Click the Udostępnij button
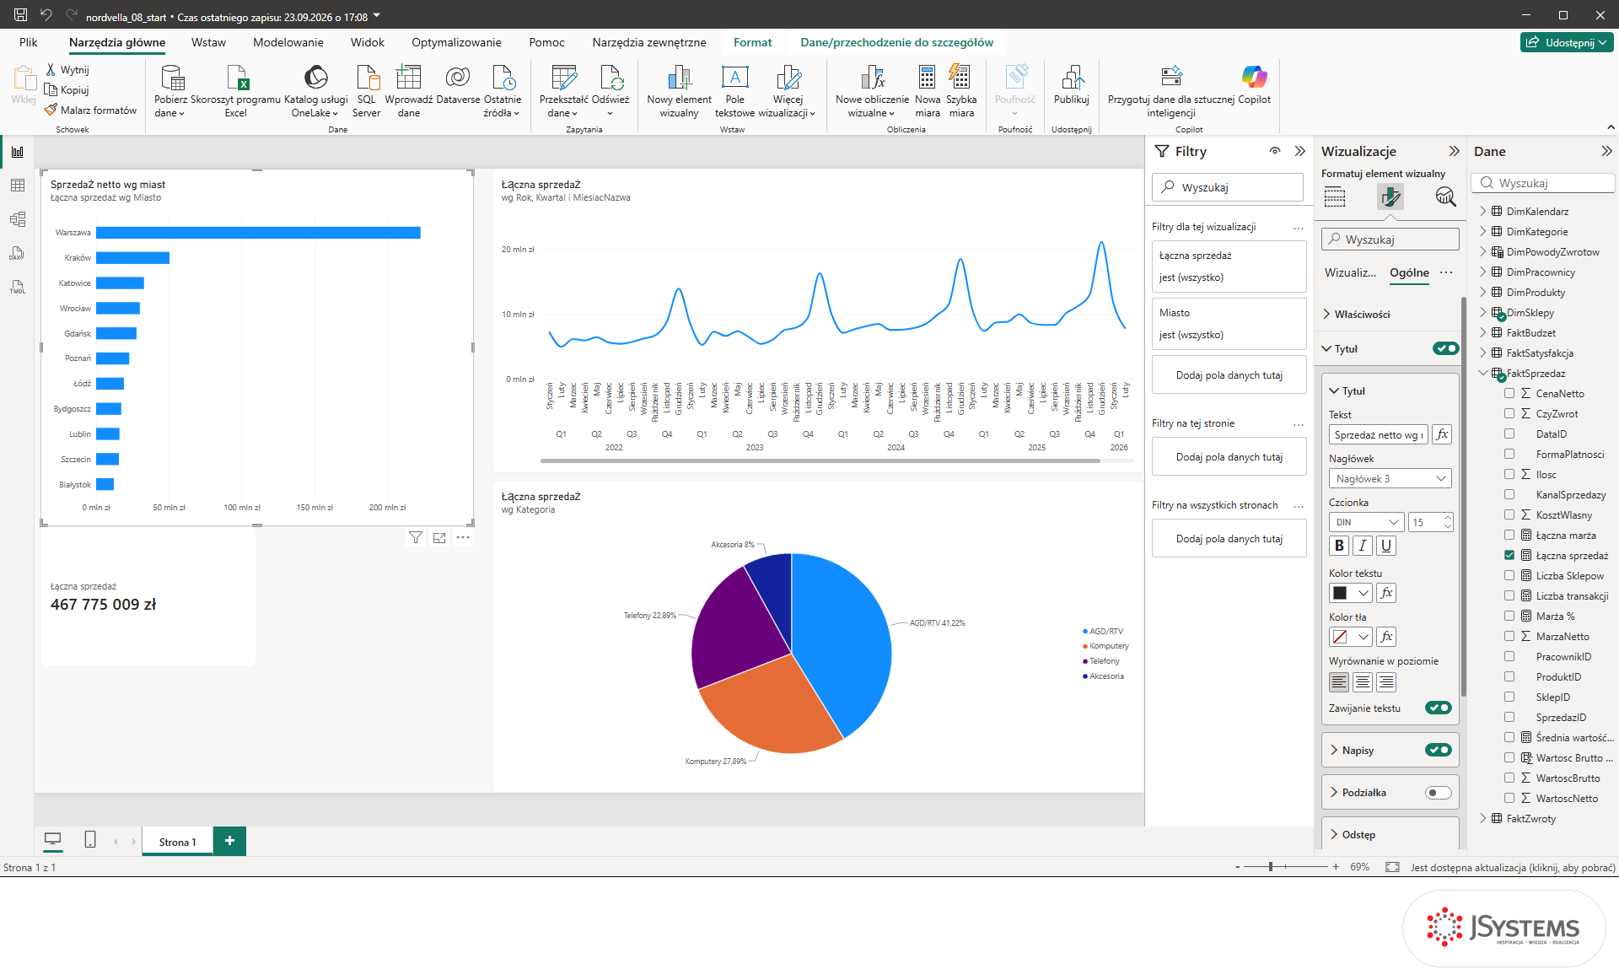 coord(1567,42)
